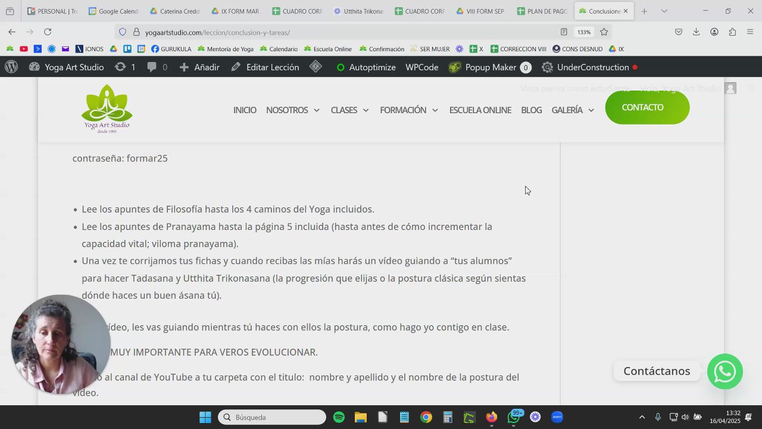Open the Trello bookmark icon
762x429 pixels.
(x=127, y=49)
